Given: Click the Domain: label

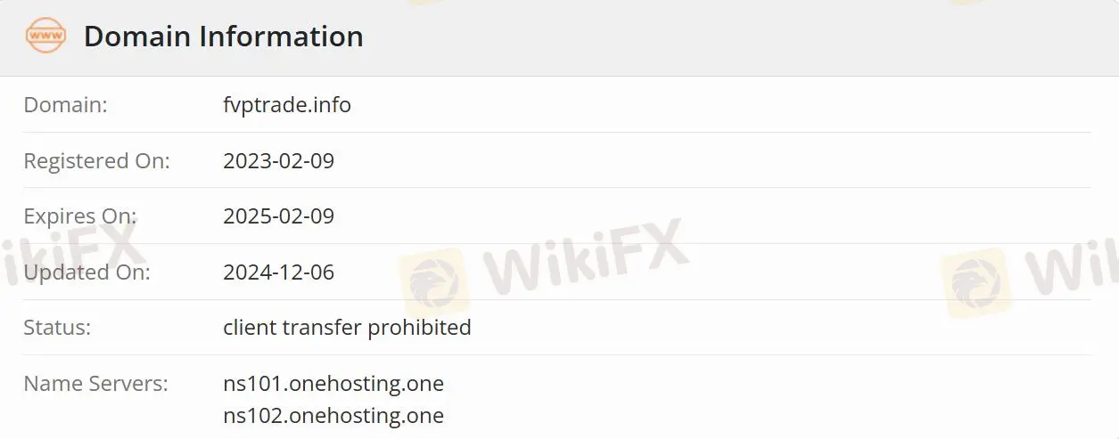Looking at the screenshot, I should click(65, 105).
